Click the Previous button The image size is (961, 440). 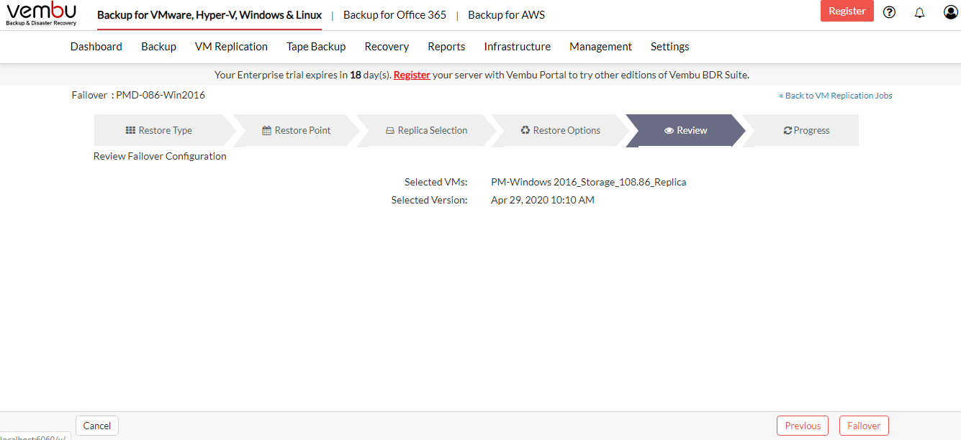coord(803,426)
